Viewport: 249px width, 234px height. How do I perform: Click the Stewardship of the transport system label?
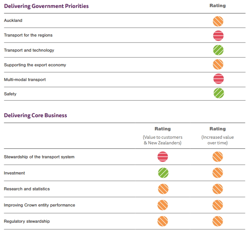(x=39, y=157)
